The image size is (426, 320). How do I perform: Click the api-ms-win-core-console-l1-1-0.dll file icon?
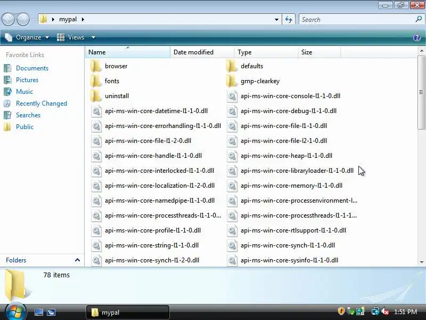pos(232,96)
